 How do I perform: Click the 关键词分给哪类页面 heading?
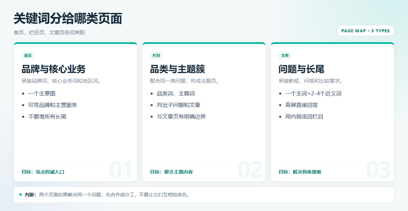tap(68, 19)
